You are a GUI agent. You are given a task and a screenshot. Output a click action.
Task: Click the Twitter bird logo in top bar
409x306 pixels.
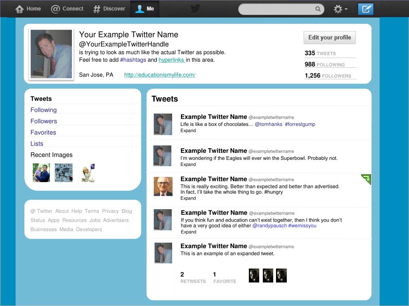pyautogui.click(x=195, y=9)
